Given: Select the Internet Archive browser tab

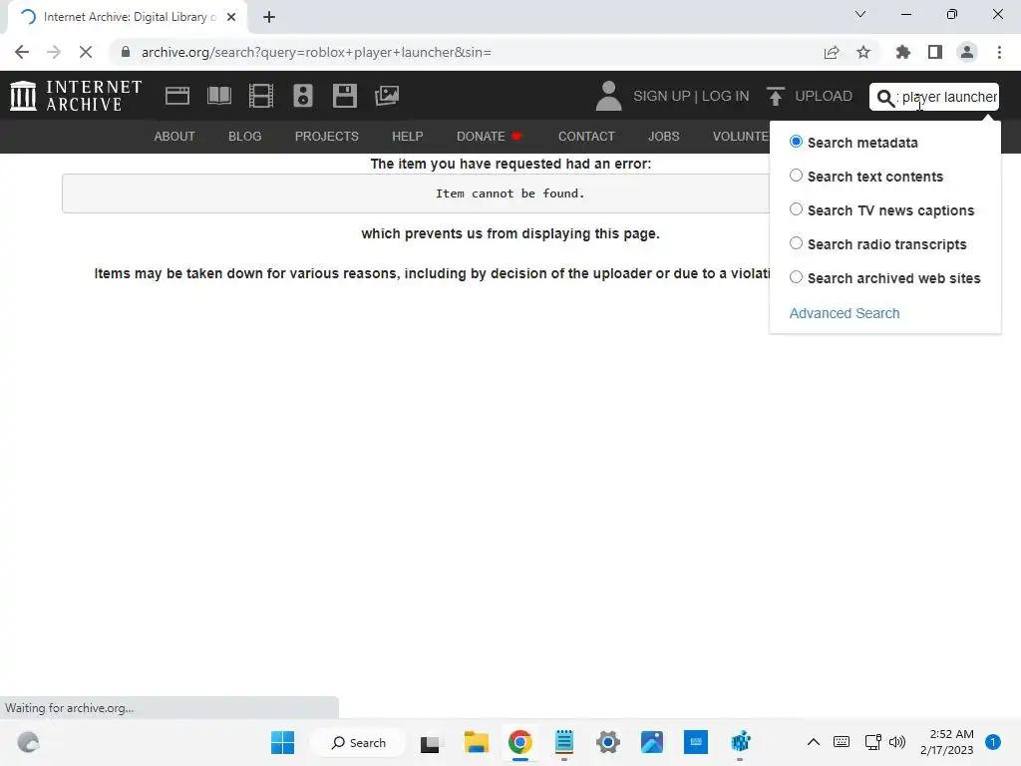Looking at the screenshot, I should click(127, 17).
